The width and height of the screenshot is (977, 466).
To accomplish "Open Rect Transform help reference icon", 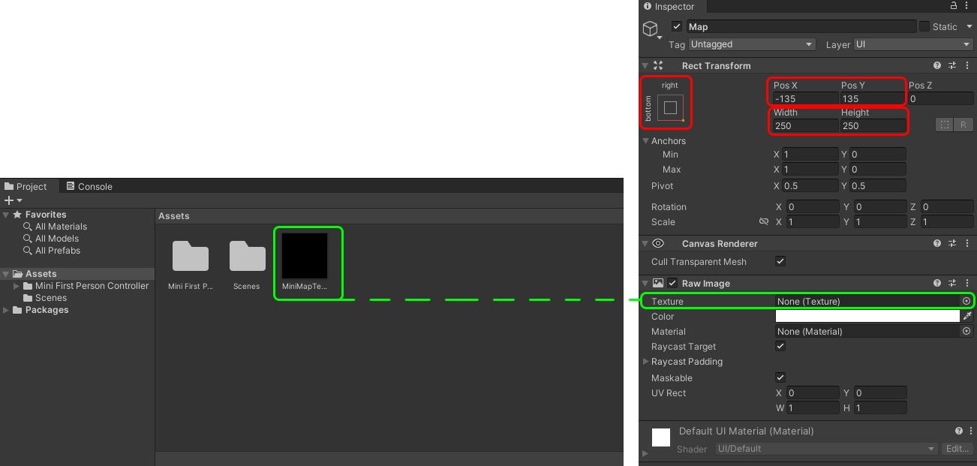I will tap(937, 66).
